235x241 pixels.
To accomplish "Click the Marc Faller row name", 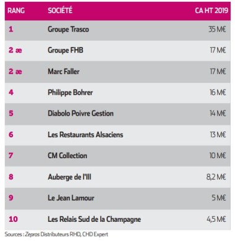I will click(64, 72).
